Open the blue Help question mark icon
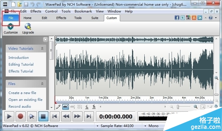This screenshot has height=131, width=222. tap(211, 18)
